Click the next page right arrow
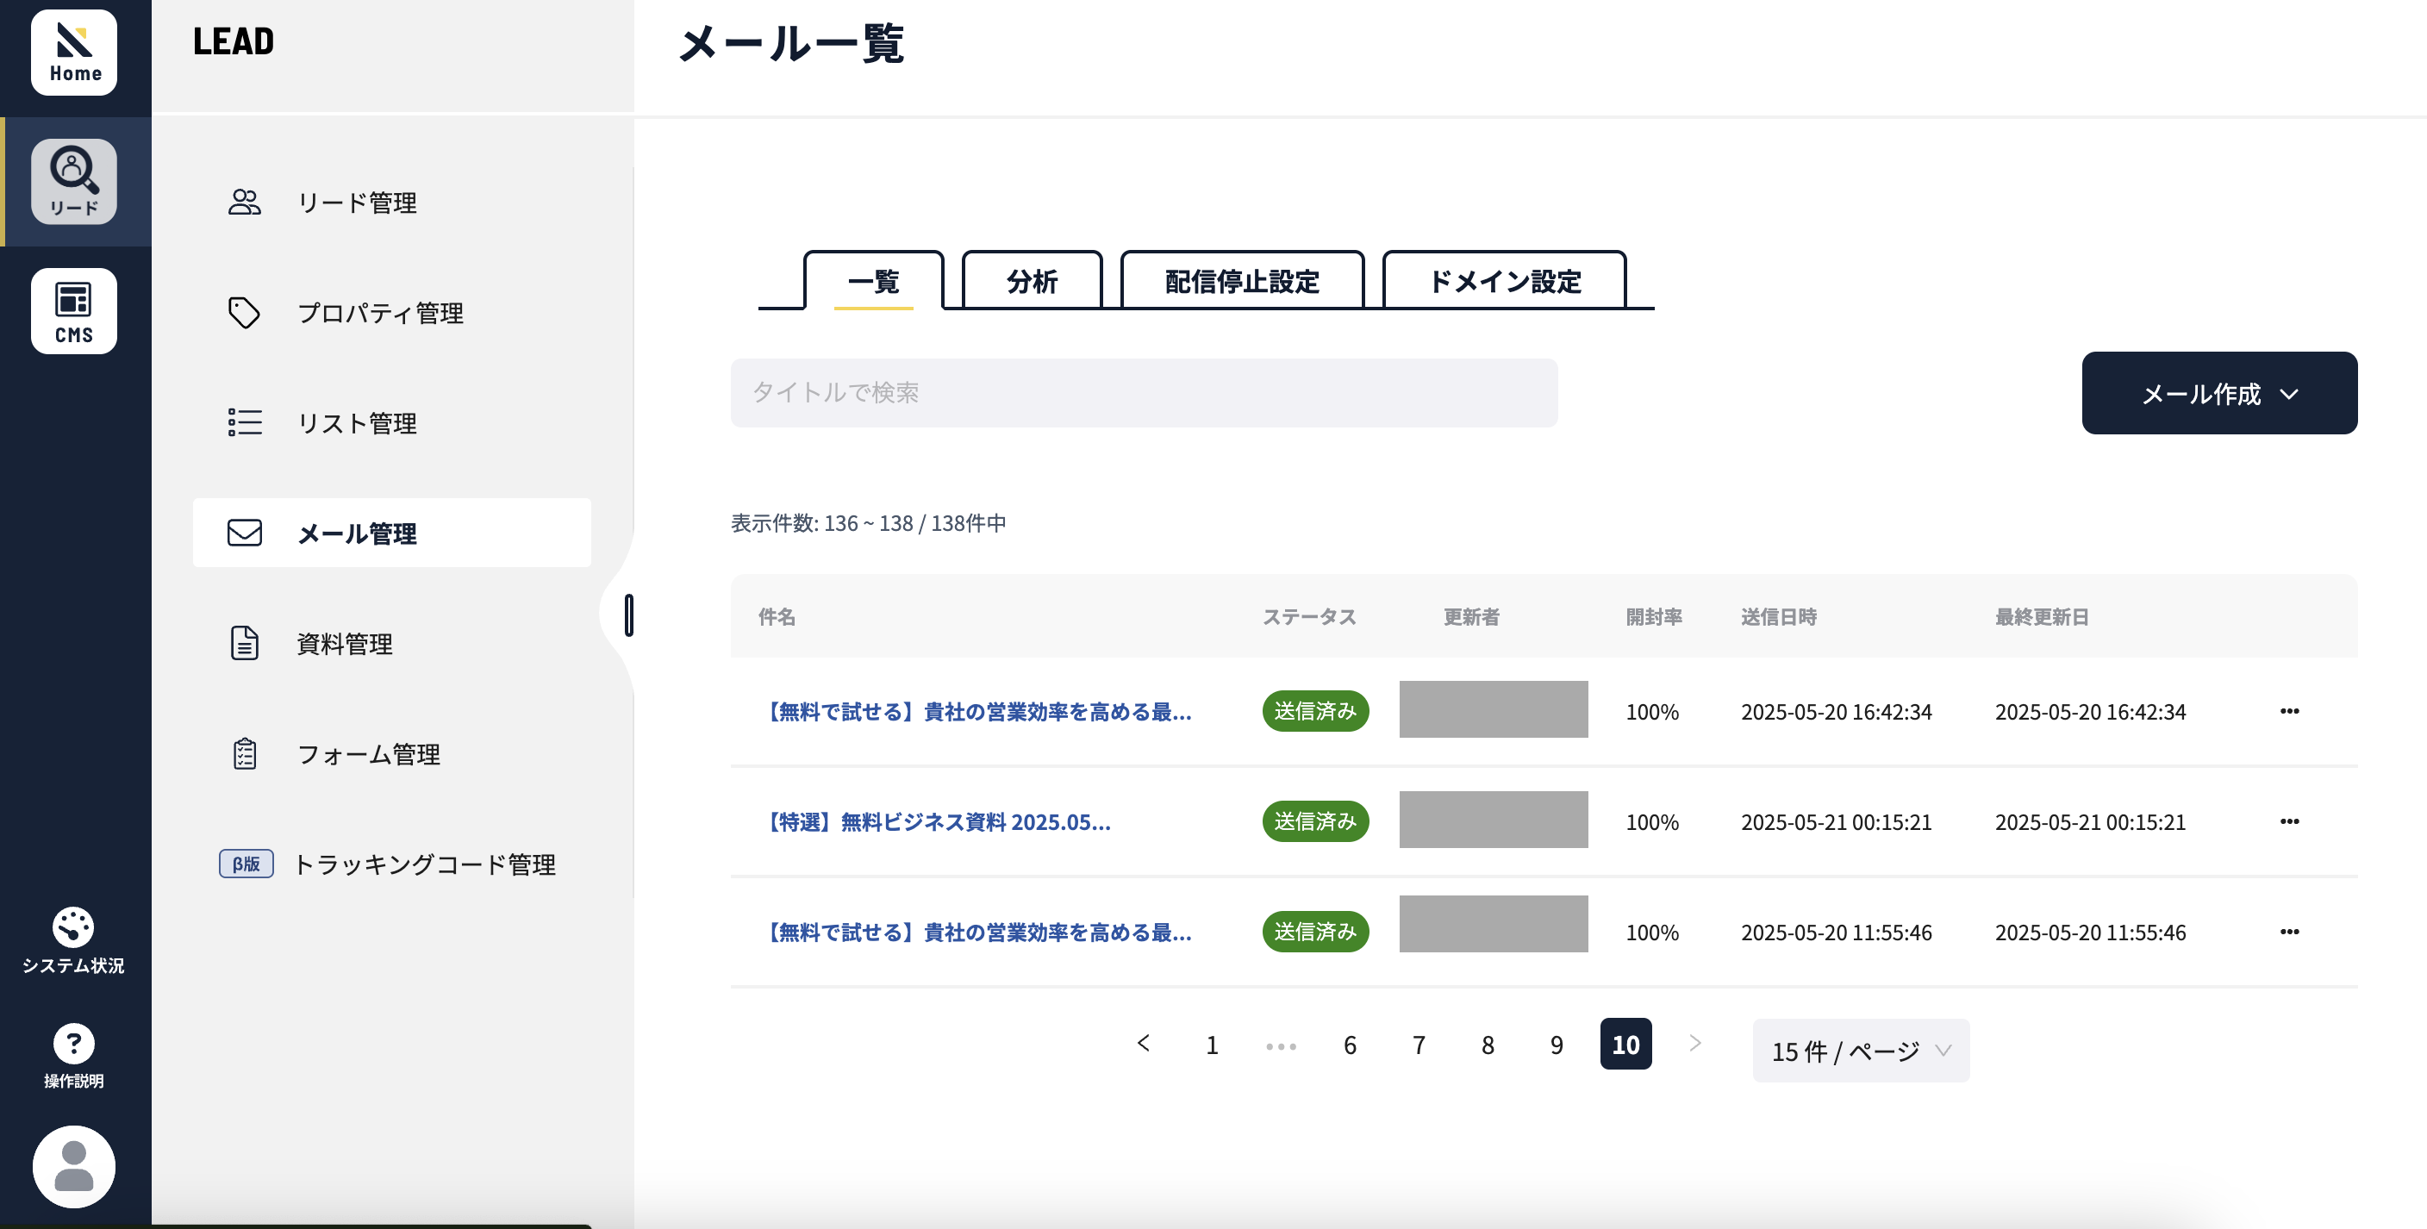 tap(1695, 1044)
